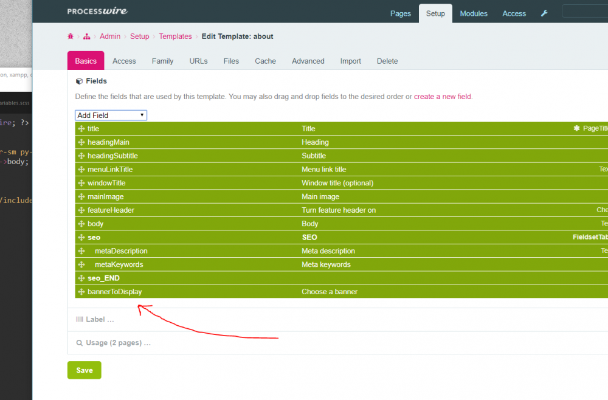
Task: Click drag handle on the seo fieldset row
Action: [81, 238]
